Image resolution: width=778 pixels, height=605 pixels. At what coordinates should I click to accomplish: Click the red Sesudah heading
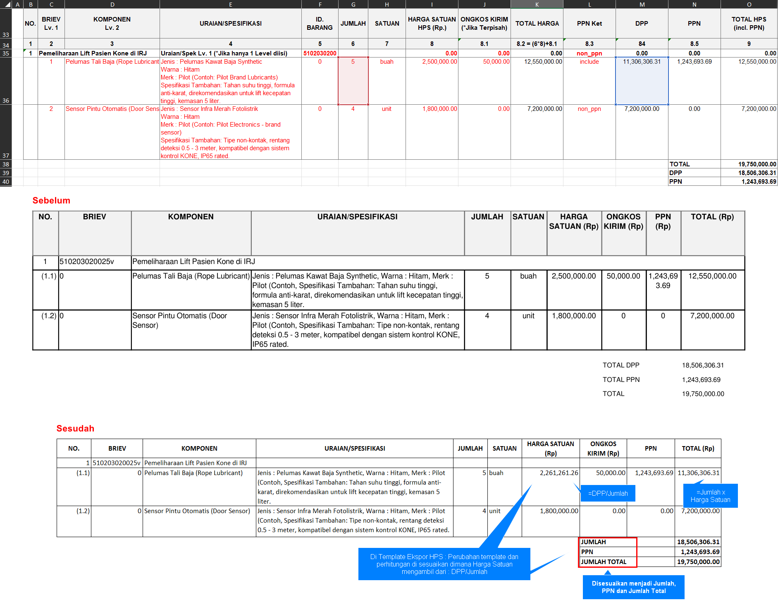point(75,428)
